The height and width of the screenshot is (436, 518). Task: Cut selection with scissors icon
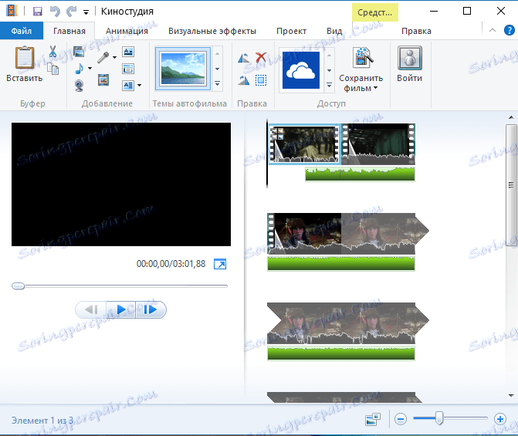click(52, 52)
